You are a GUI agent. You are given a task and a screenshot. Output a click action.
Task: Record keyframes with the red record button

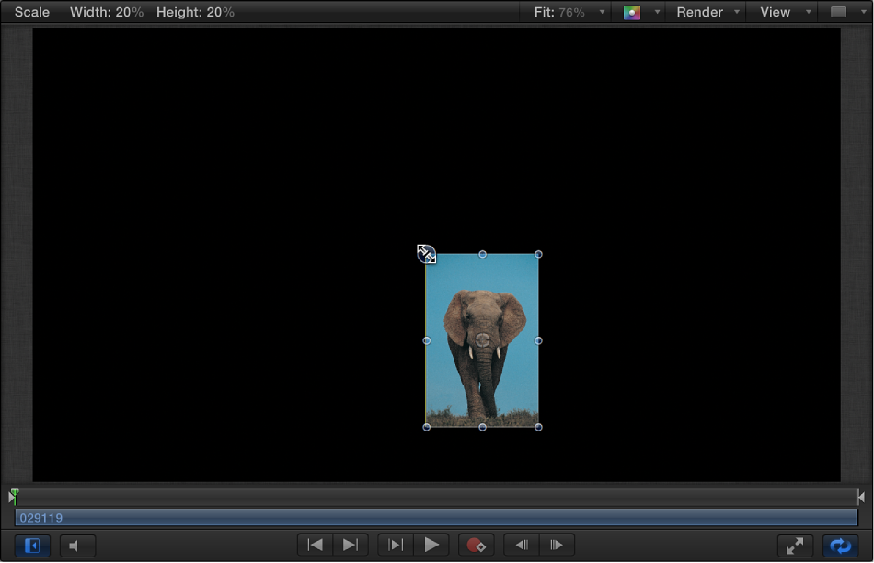477,545
